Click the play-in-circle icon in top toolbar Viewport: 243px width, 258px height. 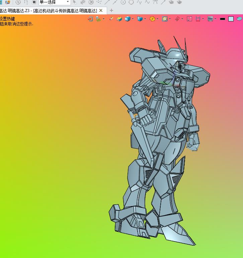pyautogui.click(x=91, y=2)
